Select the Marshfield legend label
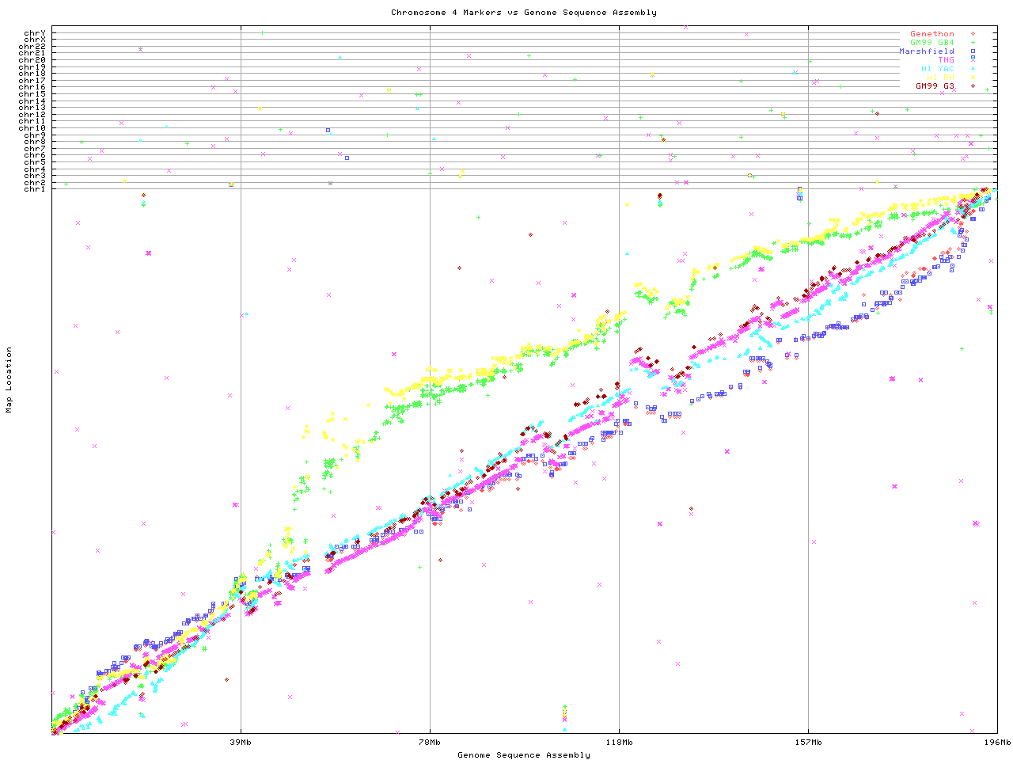 click(926, 51)
